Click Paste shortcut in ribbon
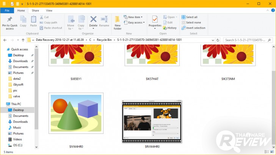This screenshot has height=155, width=276. [51, 28]
